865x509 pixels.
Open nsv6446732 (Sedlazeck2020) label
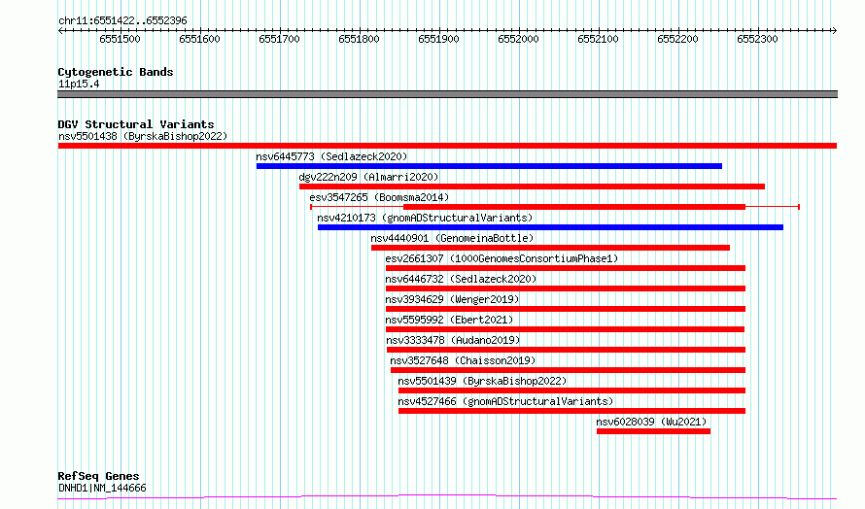pos(461,279)
